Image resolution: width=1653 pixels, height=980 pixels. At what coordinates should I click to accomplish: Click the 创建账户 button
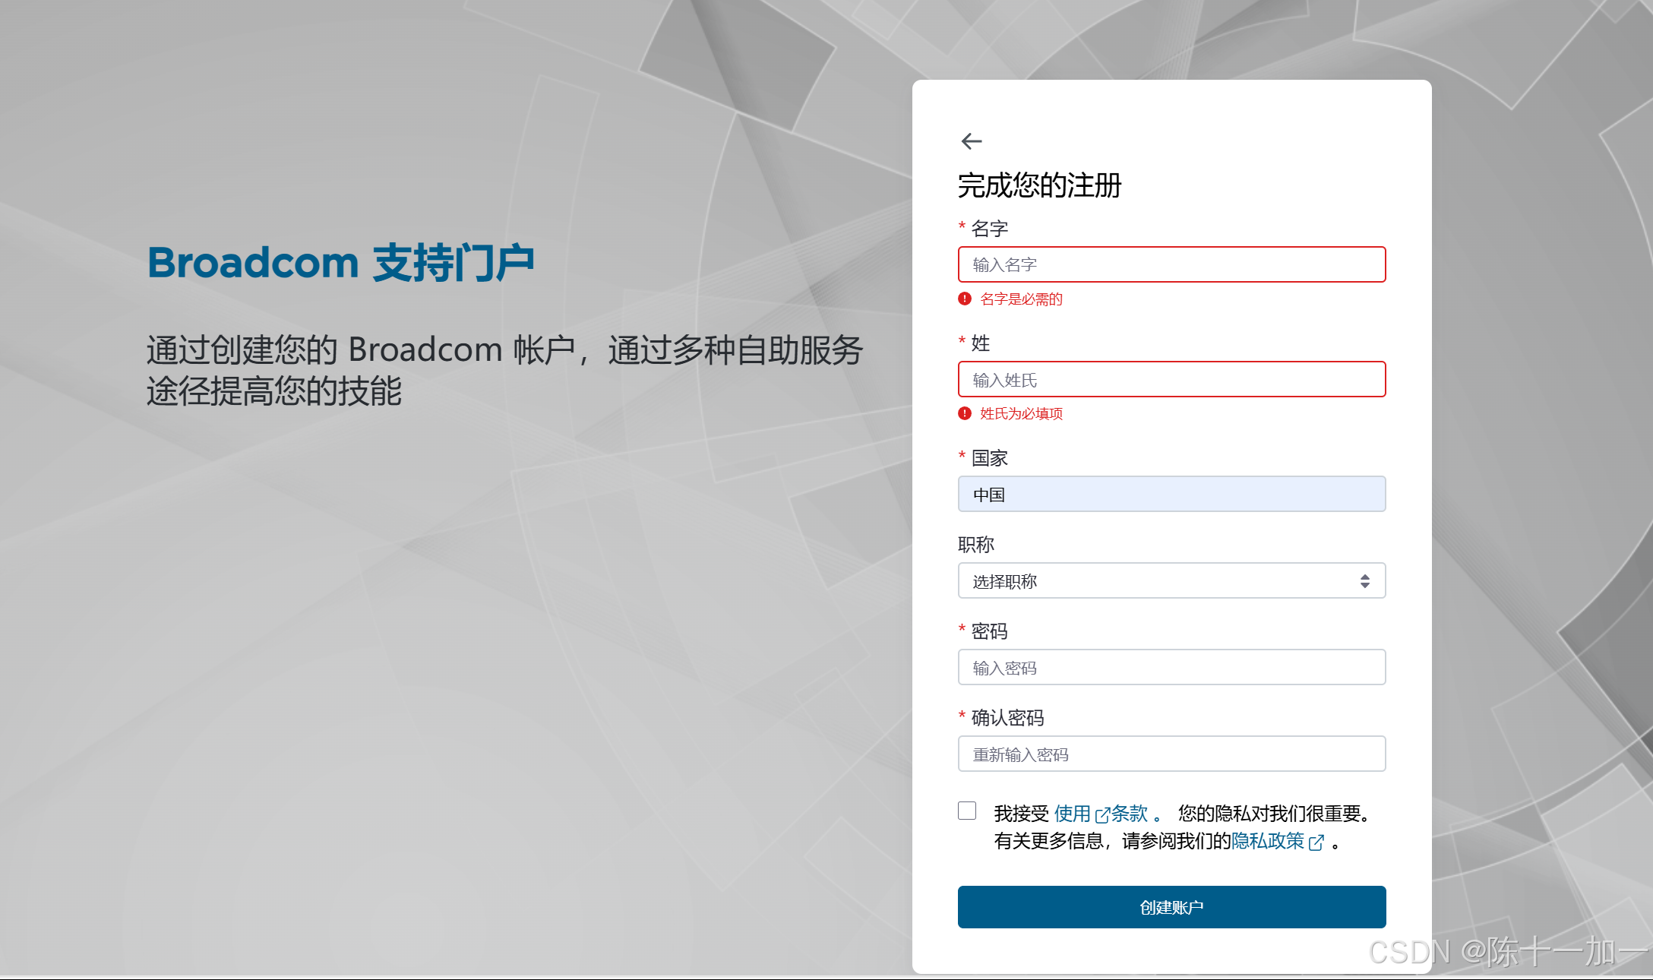1171,907
